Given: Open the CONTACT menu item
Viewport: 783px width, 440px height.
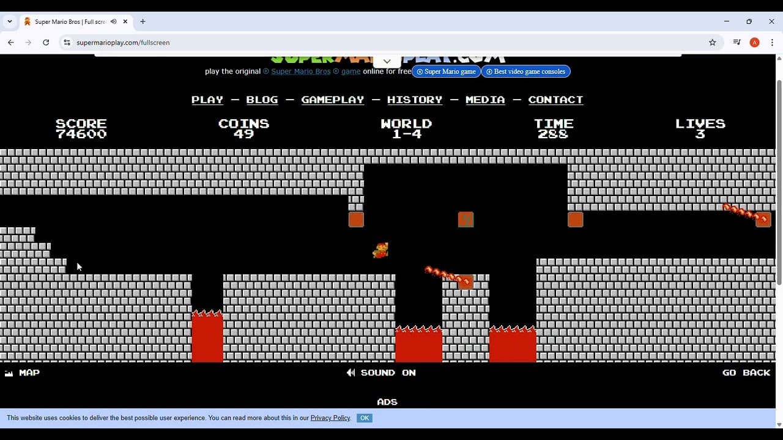Looking at the screenshot, I should (555, 100).
